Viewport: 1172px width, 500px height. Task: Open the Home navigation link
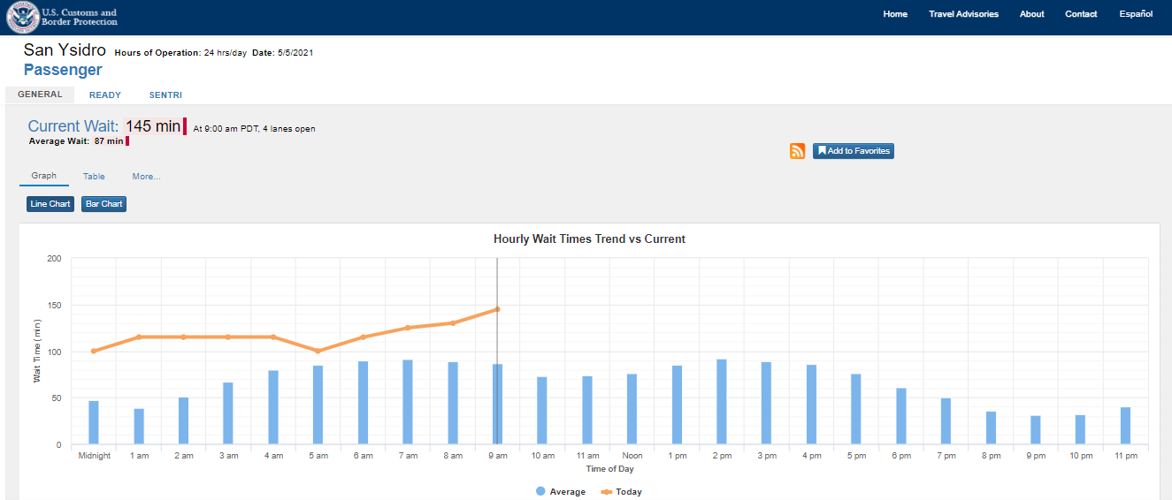coord(895,14)
